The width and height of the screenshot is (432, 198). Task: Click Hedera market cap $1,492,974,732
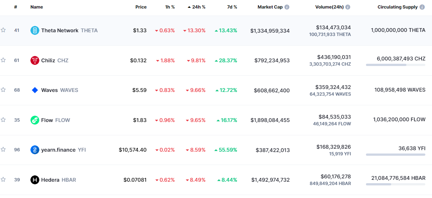point(270,180)
